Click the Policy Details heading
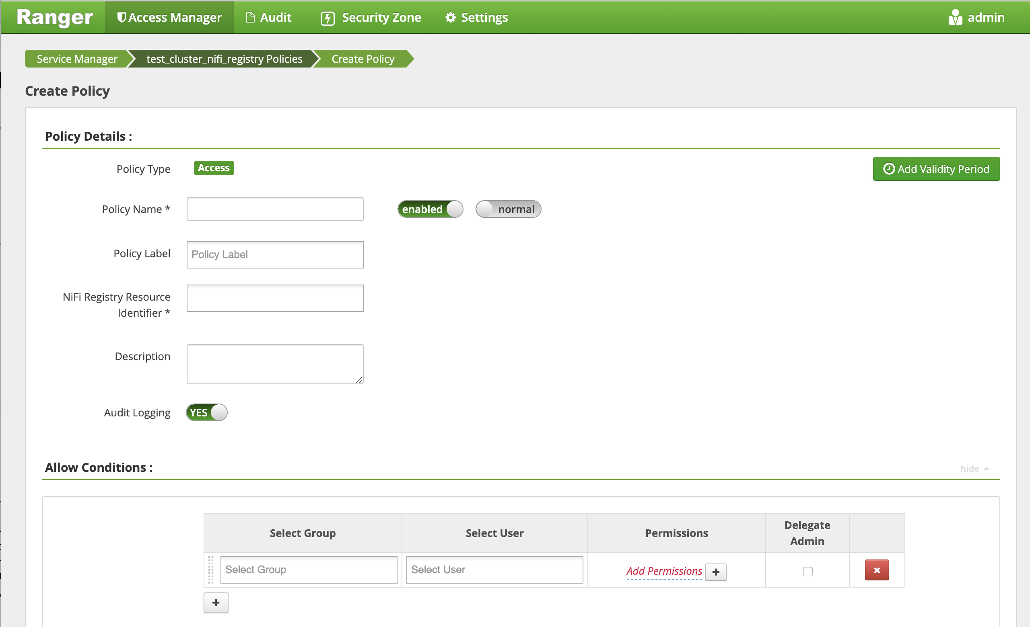This screenshot has height=627, width=1030. (89, 136)
